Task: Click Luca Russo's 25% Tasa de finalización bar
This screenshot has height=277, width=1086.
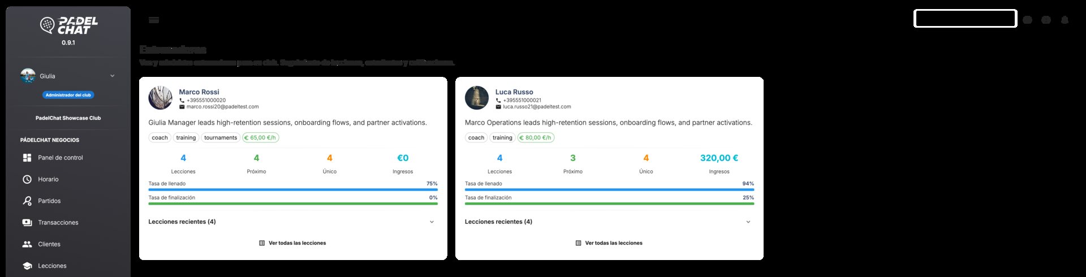Action: pyautogui.click(x=609, y=204)
